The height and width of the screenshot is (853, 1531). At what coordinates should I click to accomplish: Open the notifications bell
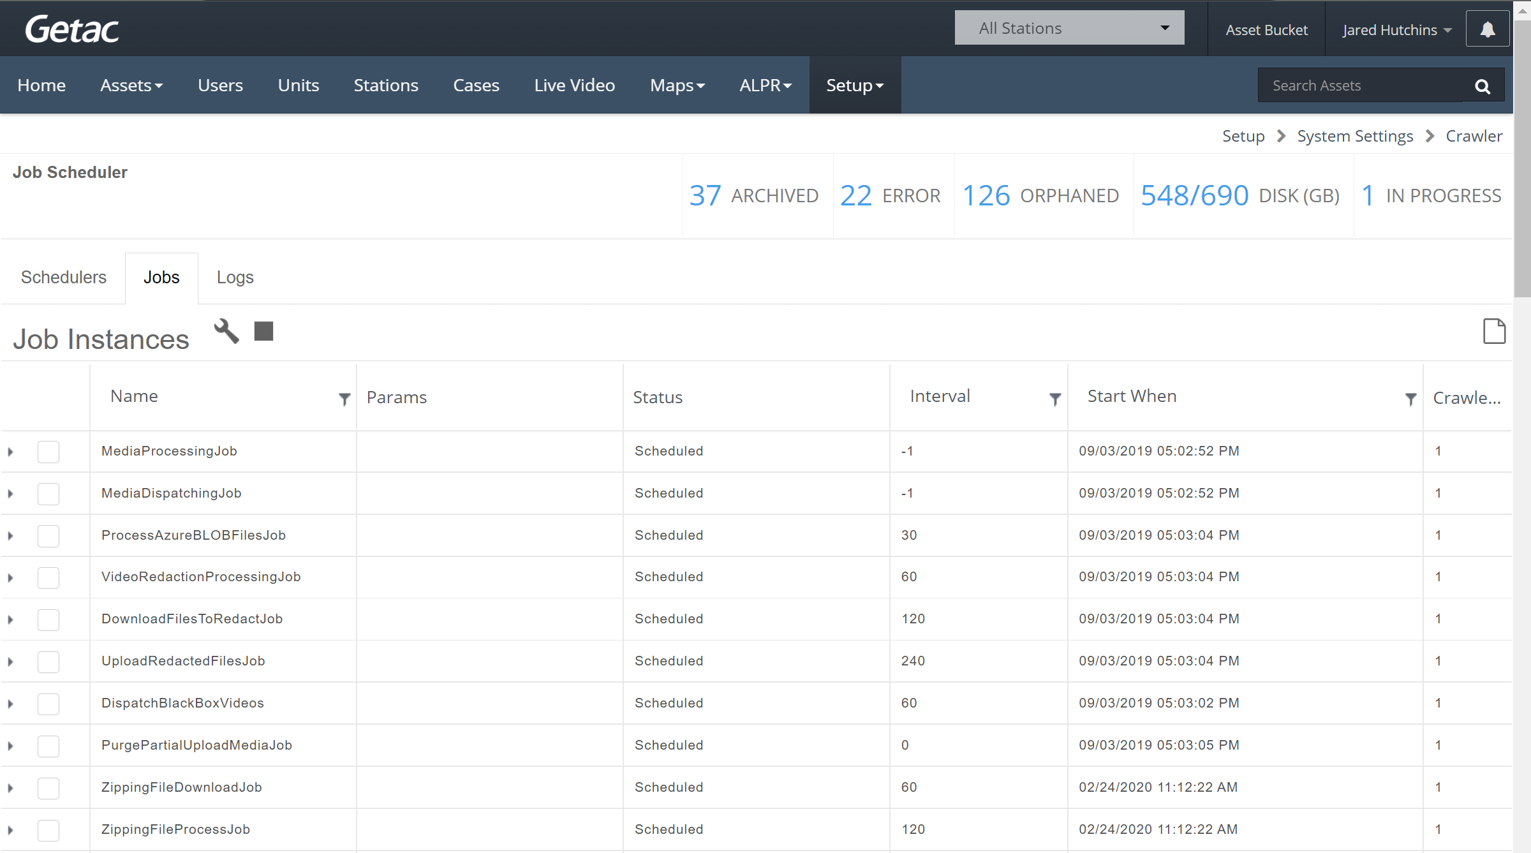point(1488,29)
